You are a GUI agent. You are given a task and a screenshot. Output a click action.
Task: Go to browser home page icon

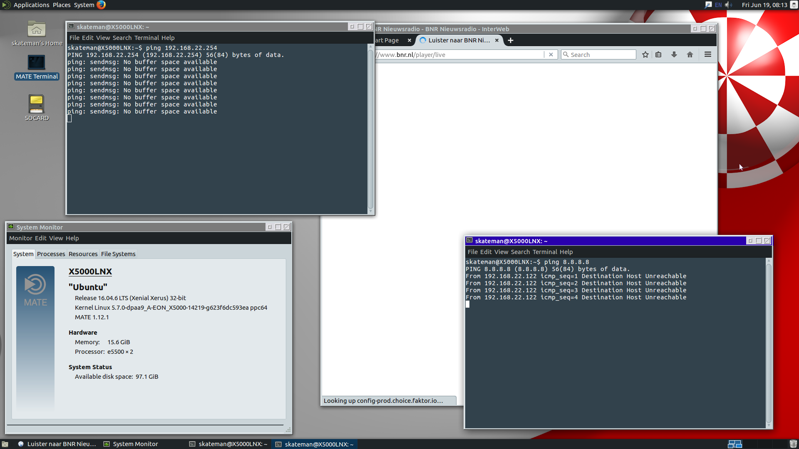(690, 54)
